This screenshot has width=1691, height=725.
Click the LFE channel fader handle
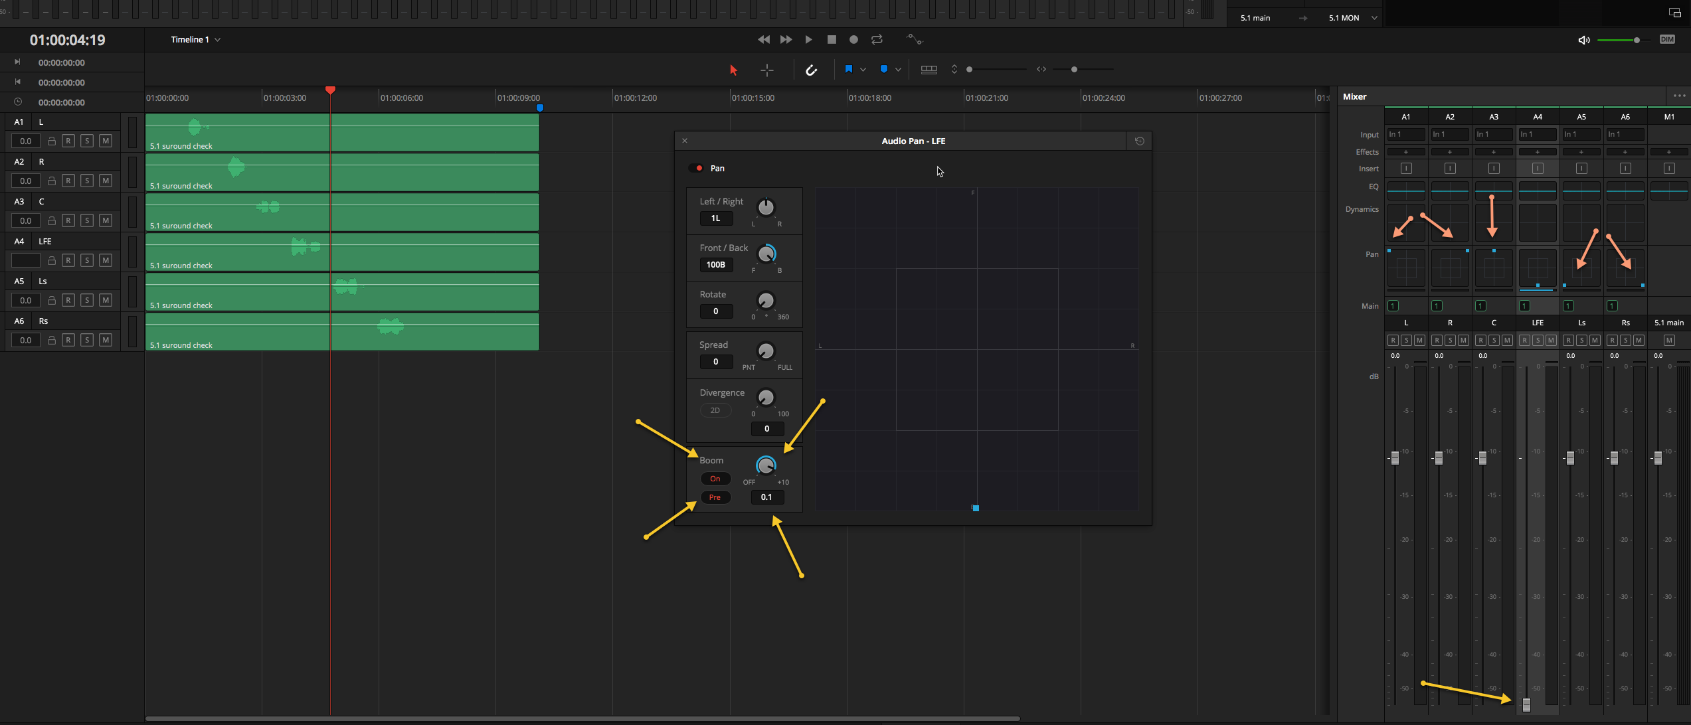point(1526,705)
